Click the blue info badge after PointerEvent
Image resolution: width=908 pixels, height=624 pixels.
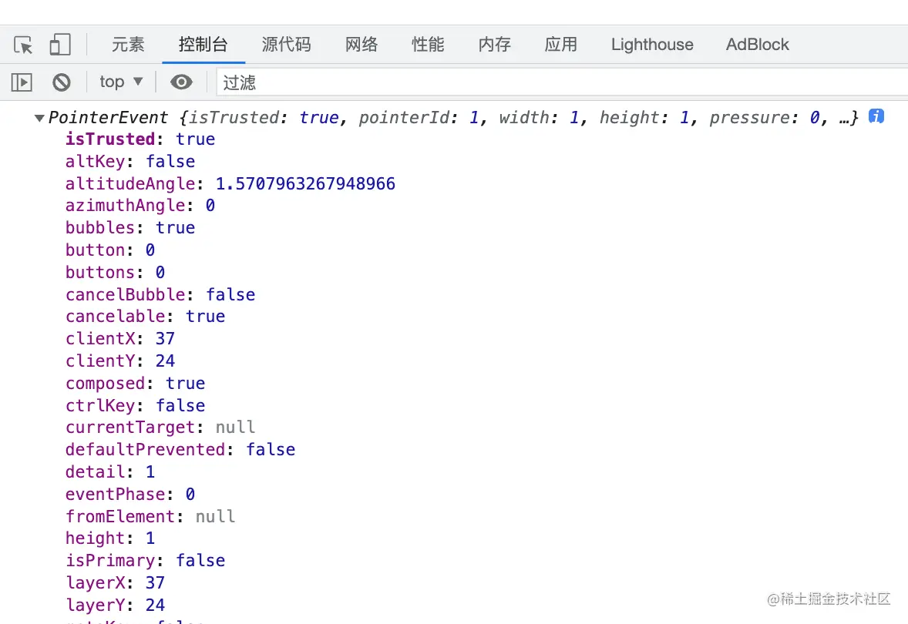(x=876, y=116)
